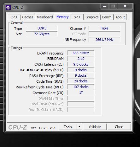Open the Caches tab
This screenshot has width=140, height=147.
click(28, 17)
